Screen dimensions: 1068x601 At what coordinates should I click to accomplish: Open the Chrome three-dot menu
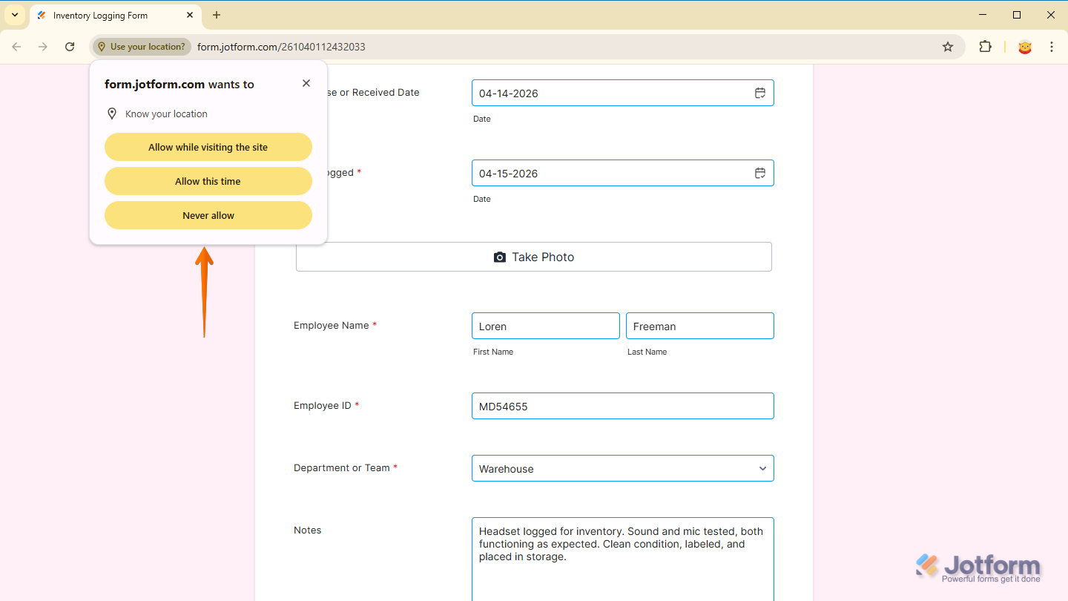[1052, 46]
